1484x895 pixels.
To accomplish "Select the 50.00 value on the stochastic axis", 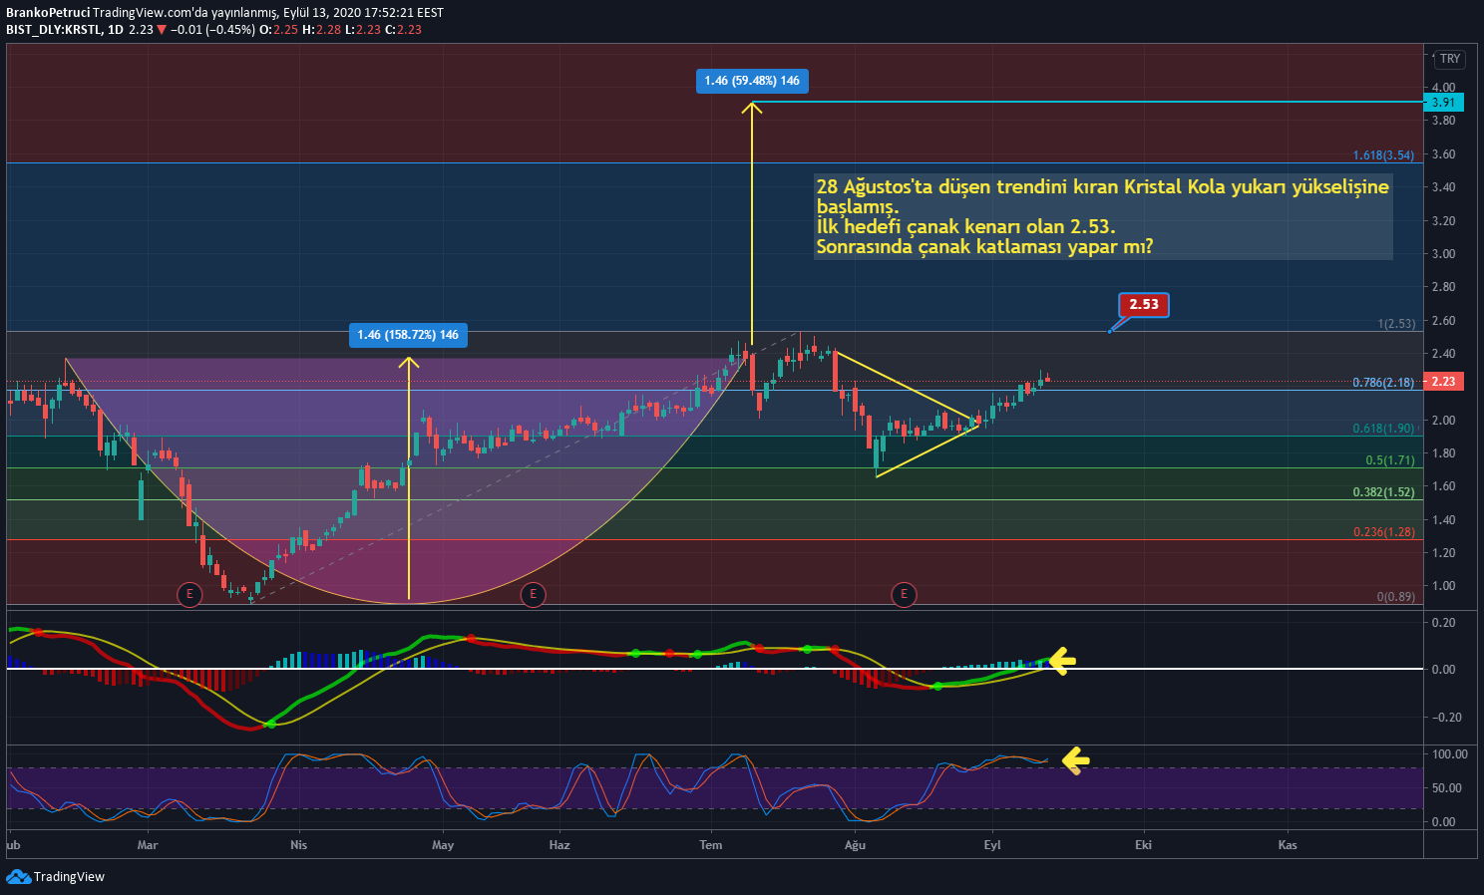I will 1446,788.
